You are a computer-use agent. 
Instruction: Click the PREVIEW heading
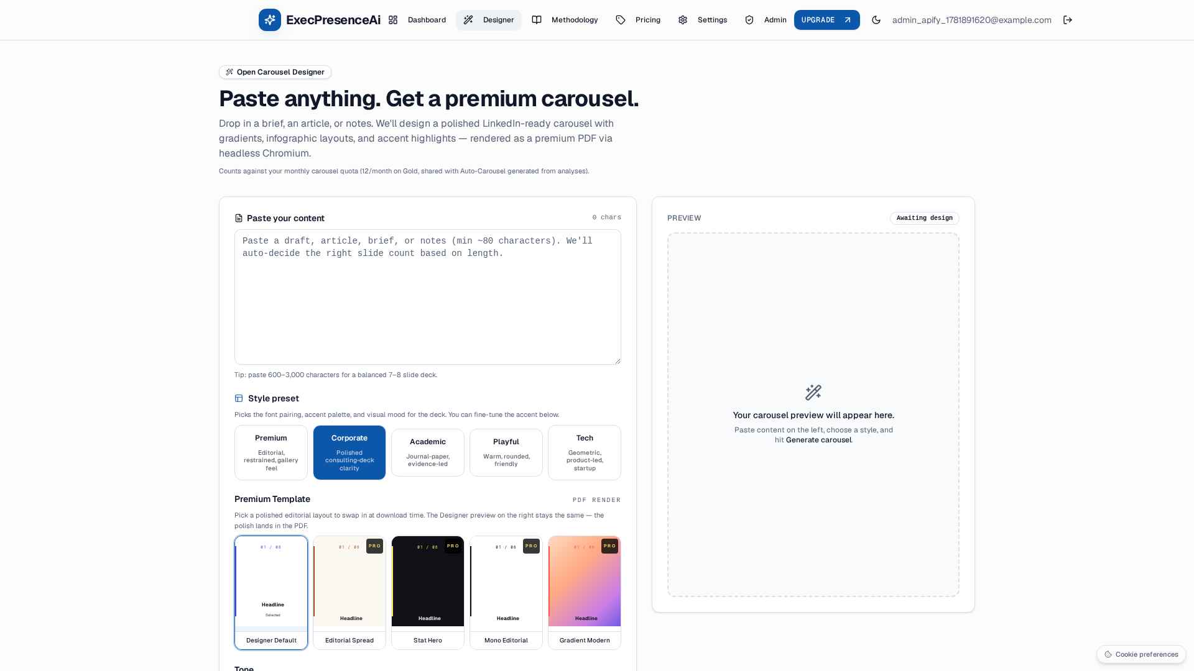[684, 218]
